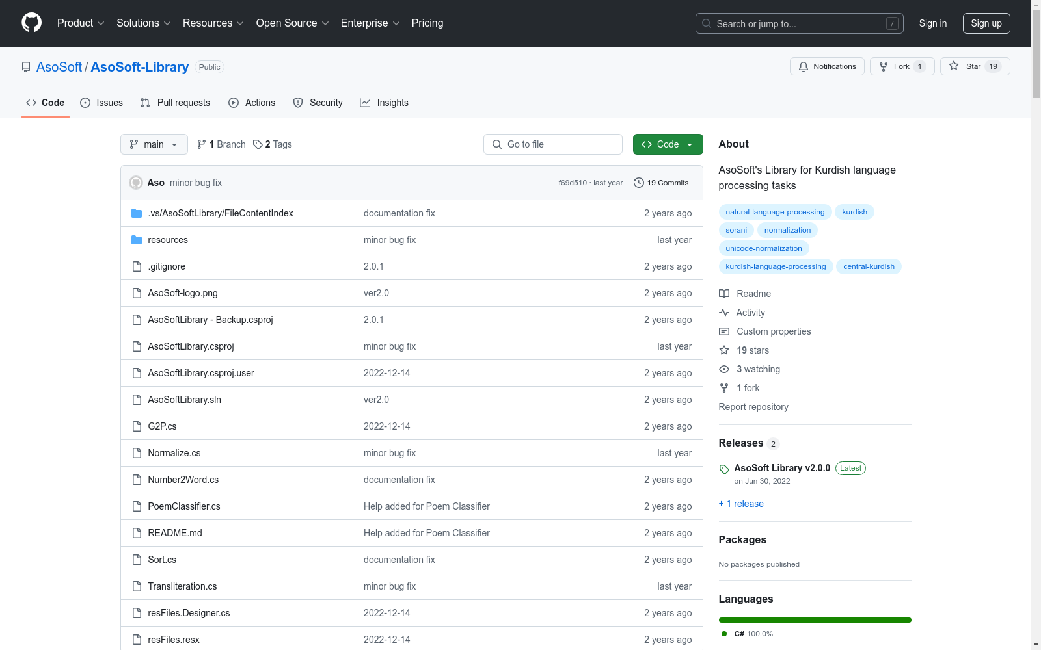Click the branch icon next to 1 Branch
This screenshot has width=1041, height=650.
pos(202,144)
